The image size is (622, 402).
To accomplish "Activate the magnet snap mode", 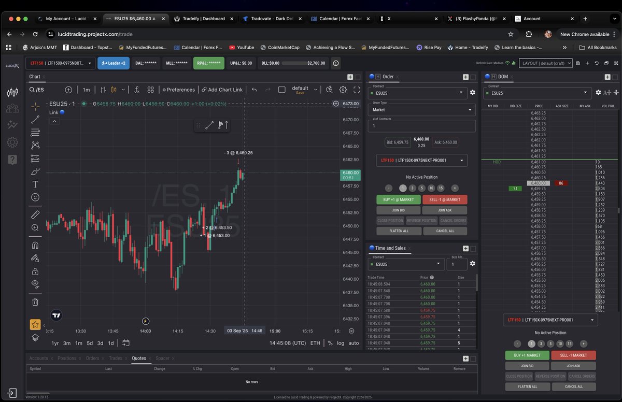I will point(35,245).
